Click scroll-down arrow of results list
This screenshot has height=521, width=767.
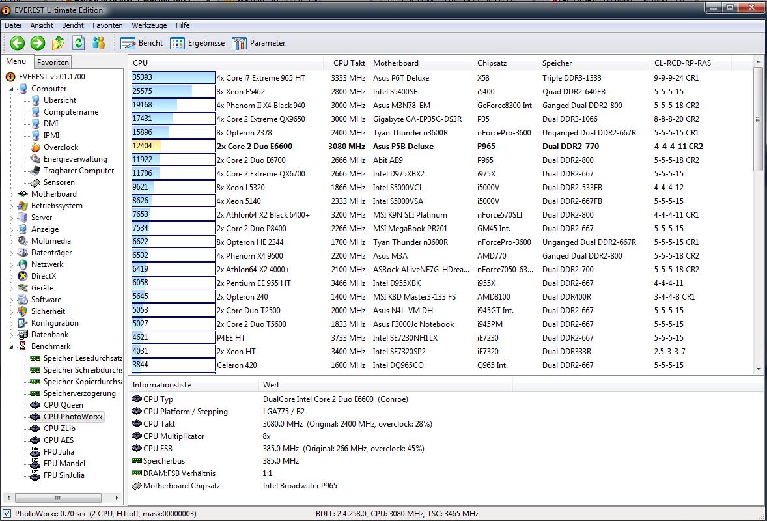(x=758, y=369)
